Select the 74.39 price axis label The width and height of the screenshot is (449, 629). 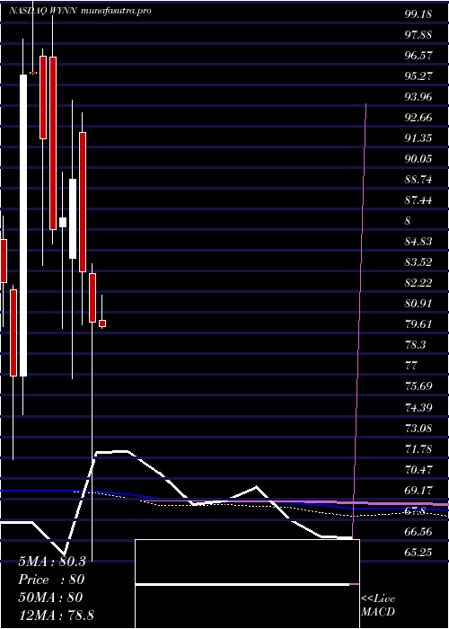[418, 408]
